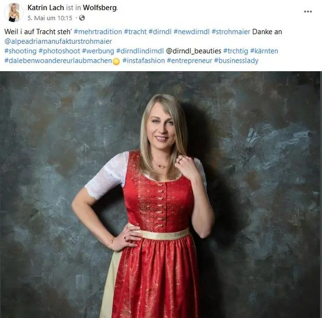Open the #shooting hashtag
The height and width of the screenshot is (318, 322).
tap(21, 51)
